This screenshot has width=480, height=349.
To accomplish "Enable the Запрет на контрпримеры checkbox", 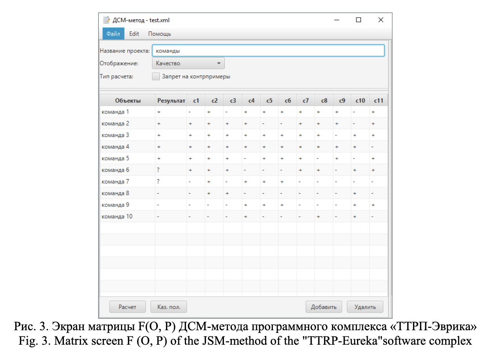I will [156, 77].
